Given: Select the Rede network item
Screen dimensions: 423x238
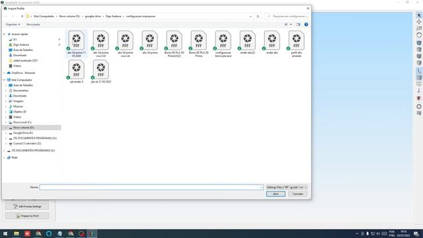Looking at the screenshot, I should 15,157.
